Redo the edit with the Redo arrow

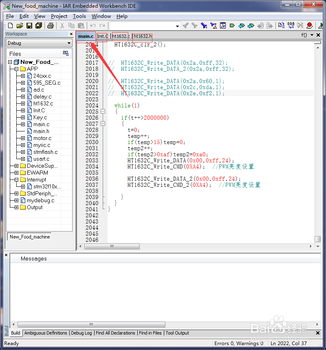click(102, 26)
